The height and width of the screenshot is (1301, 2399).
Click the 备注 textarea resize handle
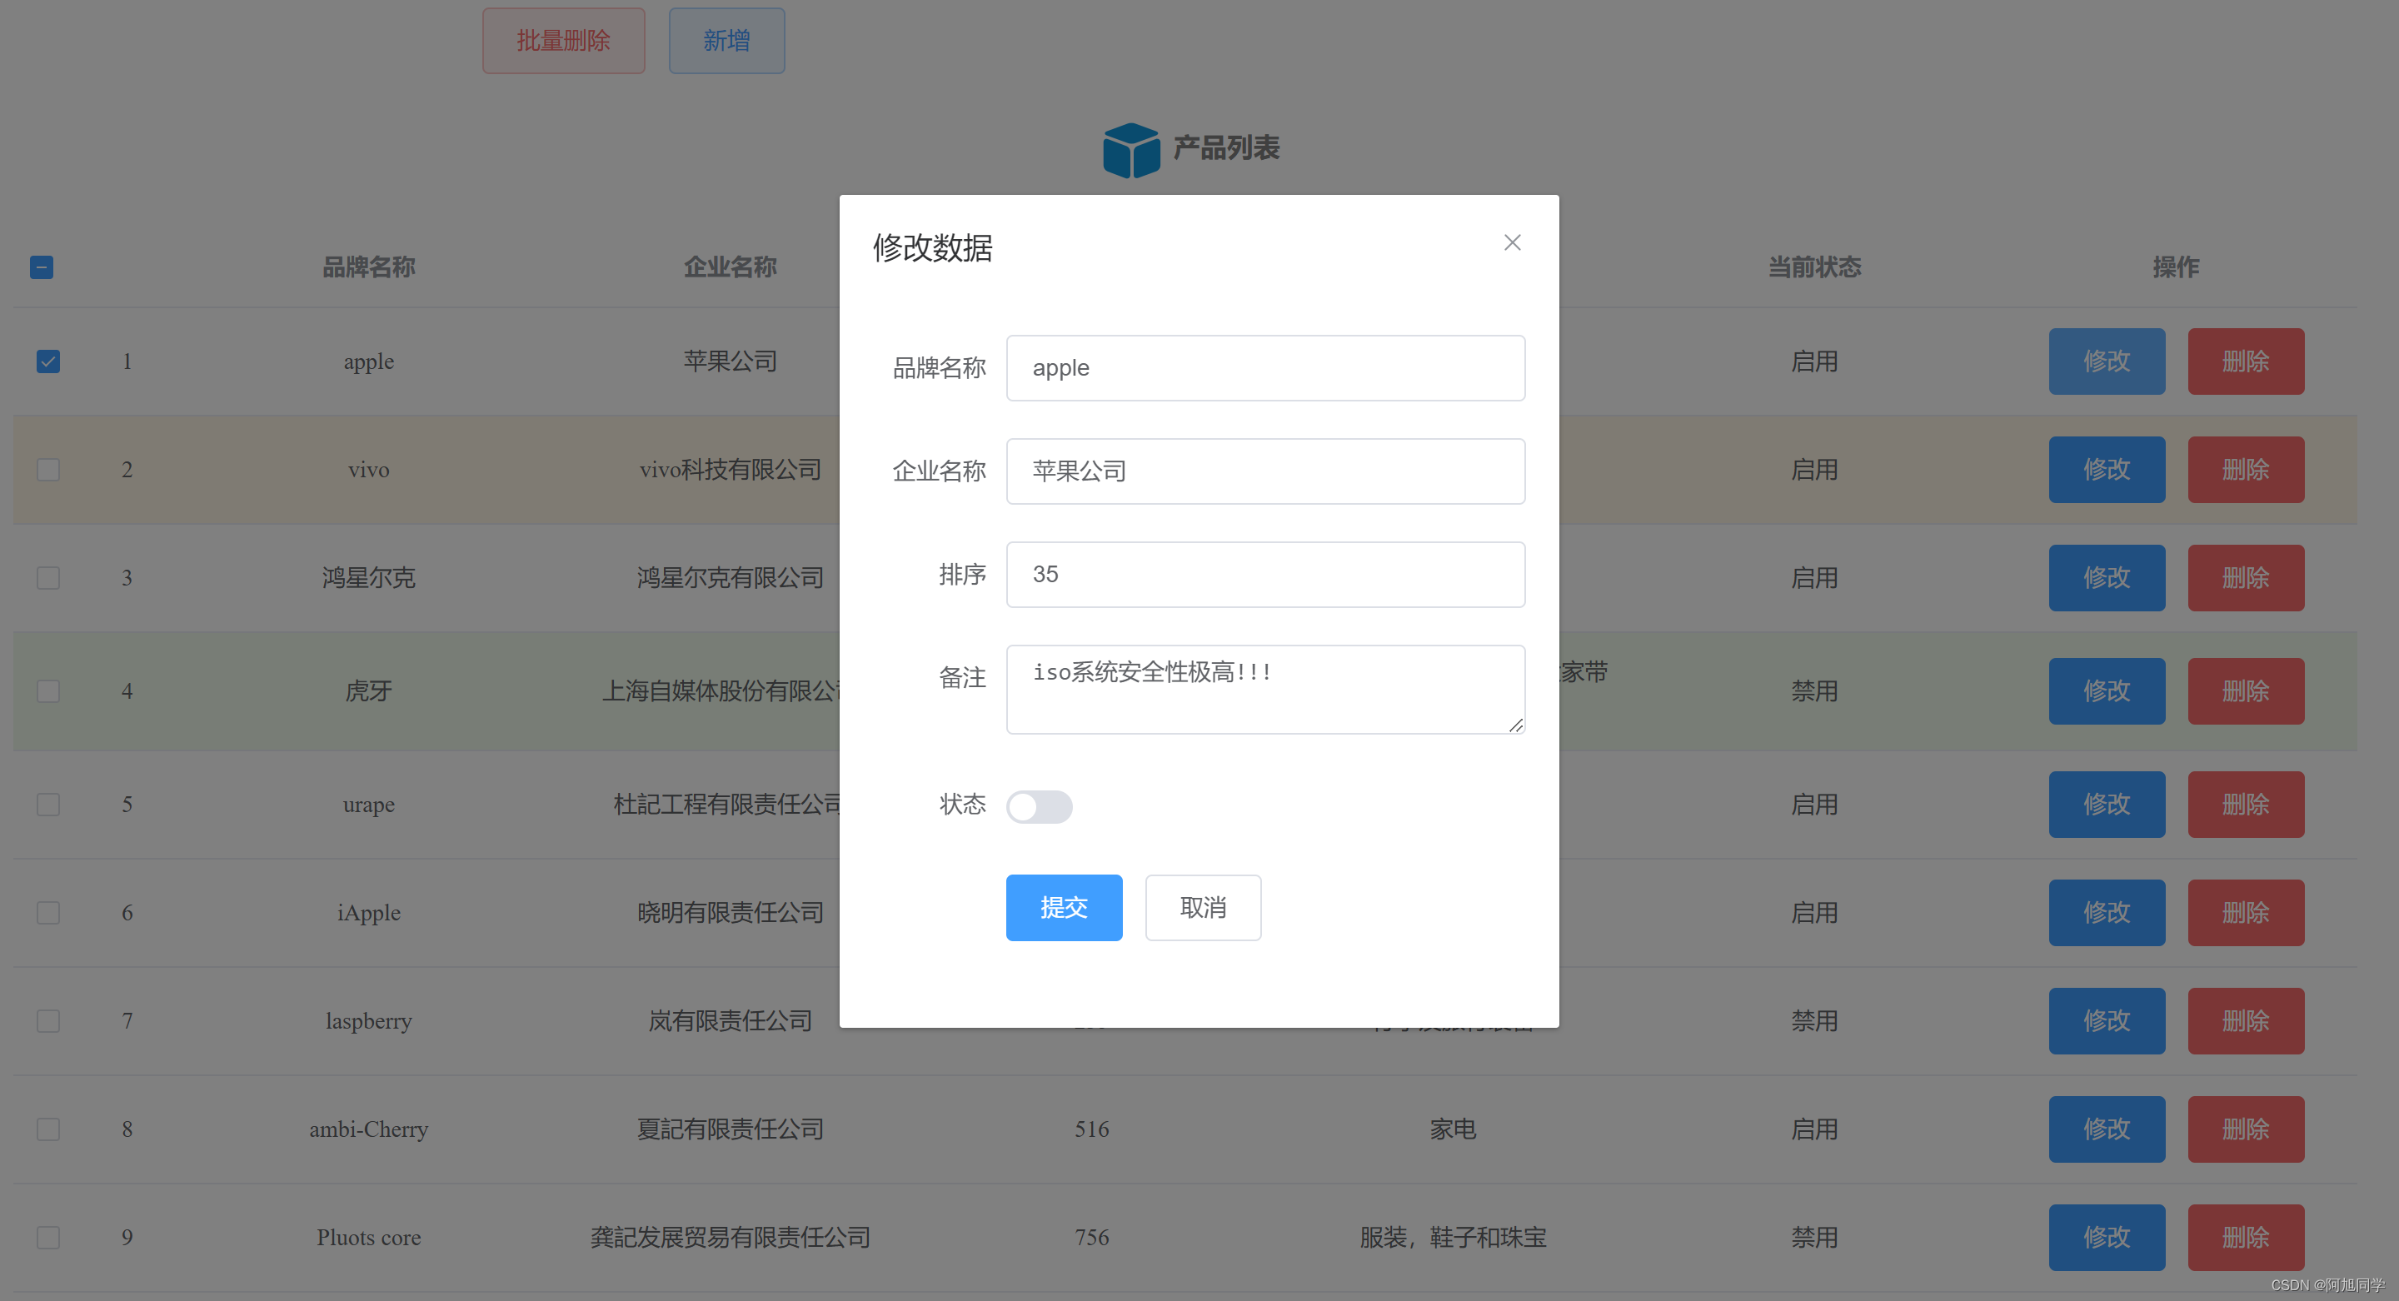(1515, 725)
